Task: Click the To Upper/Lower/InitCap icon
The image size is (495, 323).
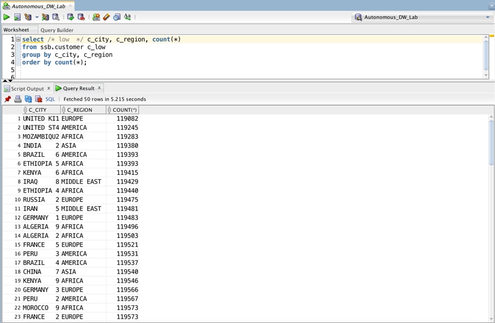Action: [127, 17]
